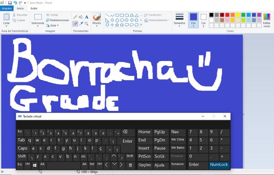Screen dimensions: 274x175
Task: Open the Quick Access Toolbar customize arrow
Action: [x=25, y=3]
